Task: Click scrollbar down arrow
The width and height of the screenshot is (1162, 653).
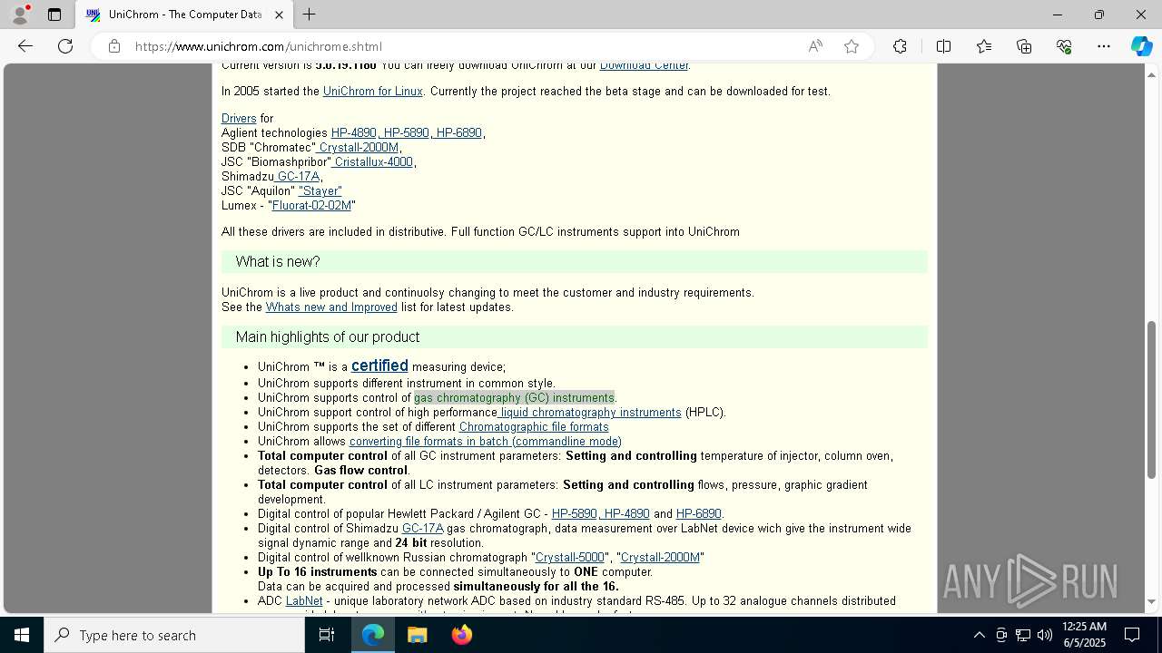Action: coord(1152,602)
